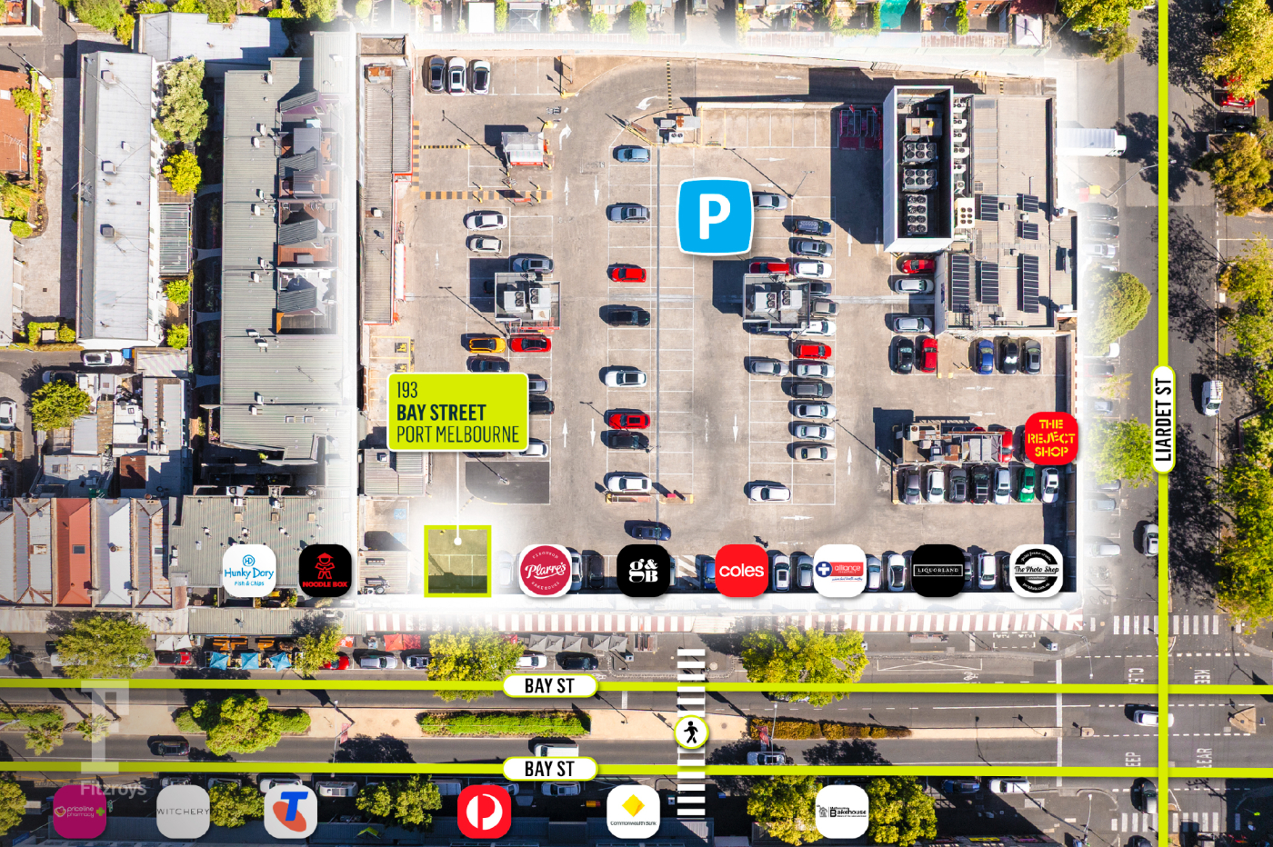
Task: Select the Australia Post red icon
Action: [484, 811]
